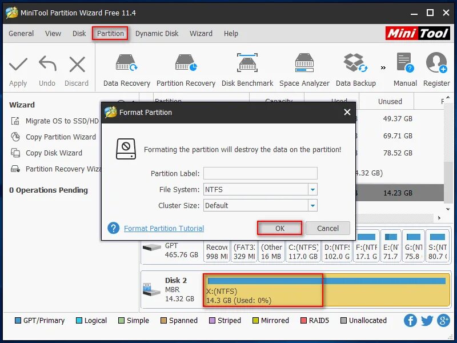Click the horizontal scrollbar right arrow

click(439, 218)
